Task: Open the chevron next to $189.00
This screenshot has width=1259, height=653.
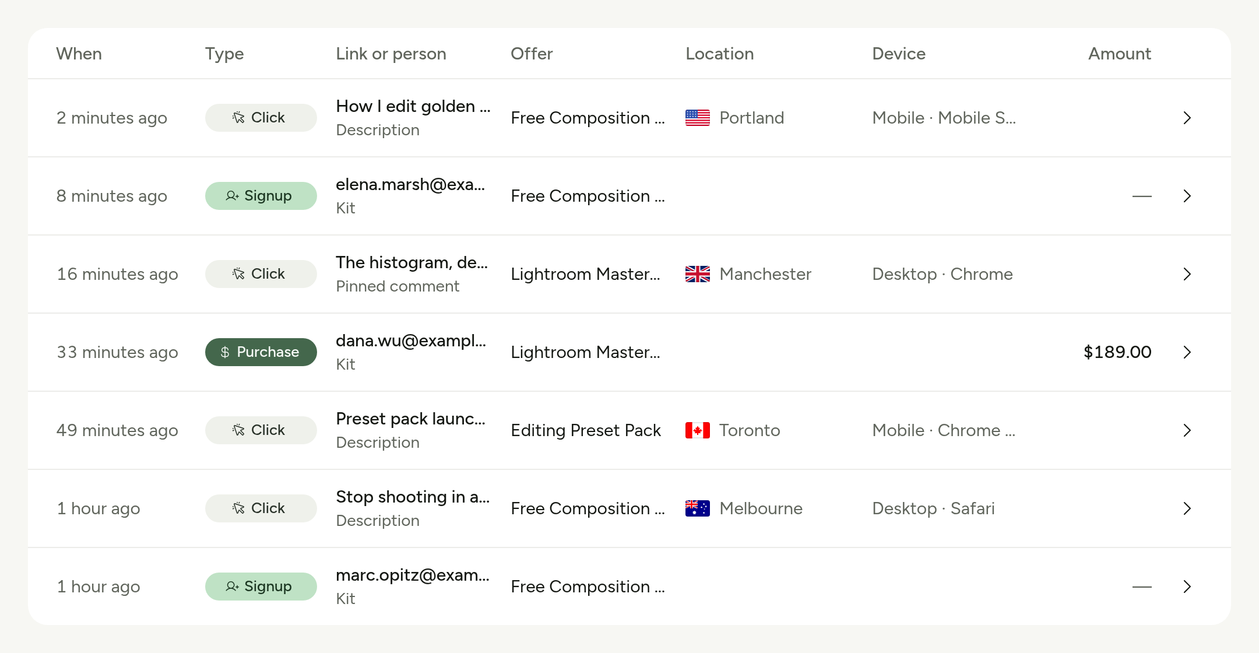Action: (1187, 352)
